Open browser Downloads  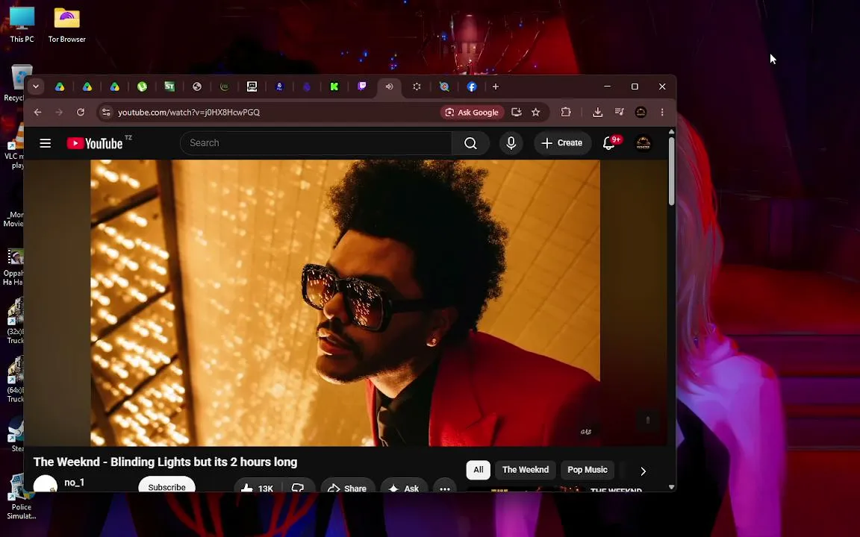(597, 113)
